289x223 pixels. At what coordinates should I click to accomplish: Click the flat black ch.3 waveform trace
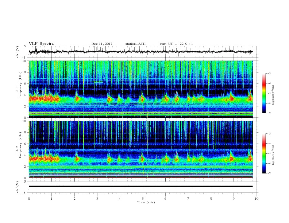coord(140,187)
